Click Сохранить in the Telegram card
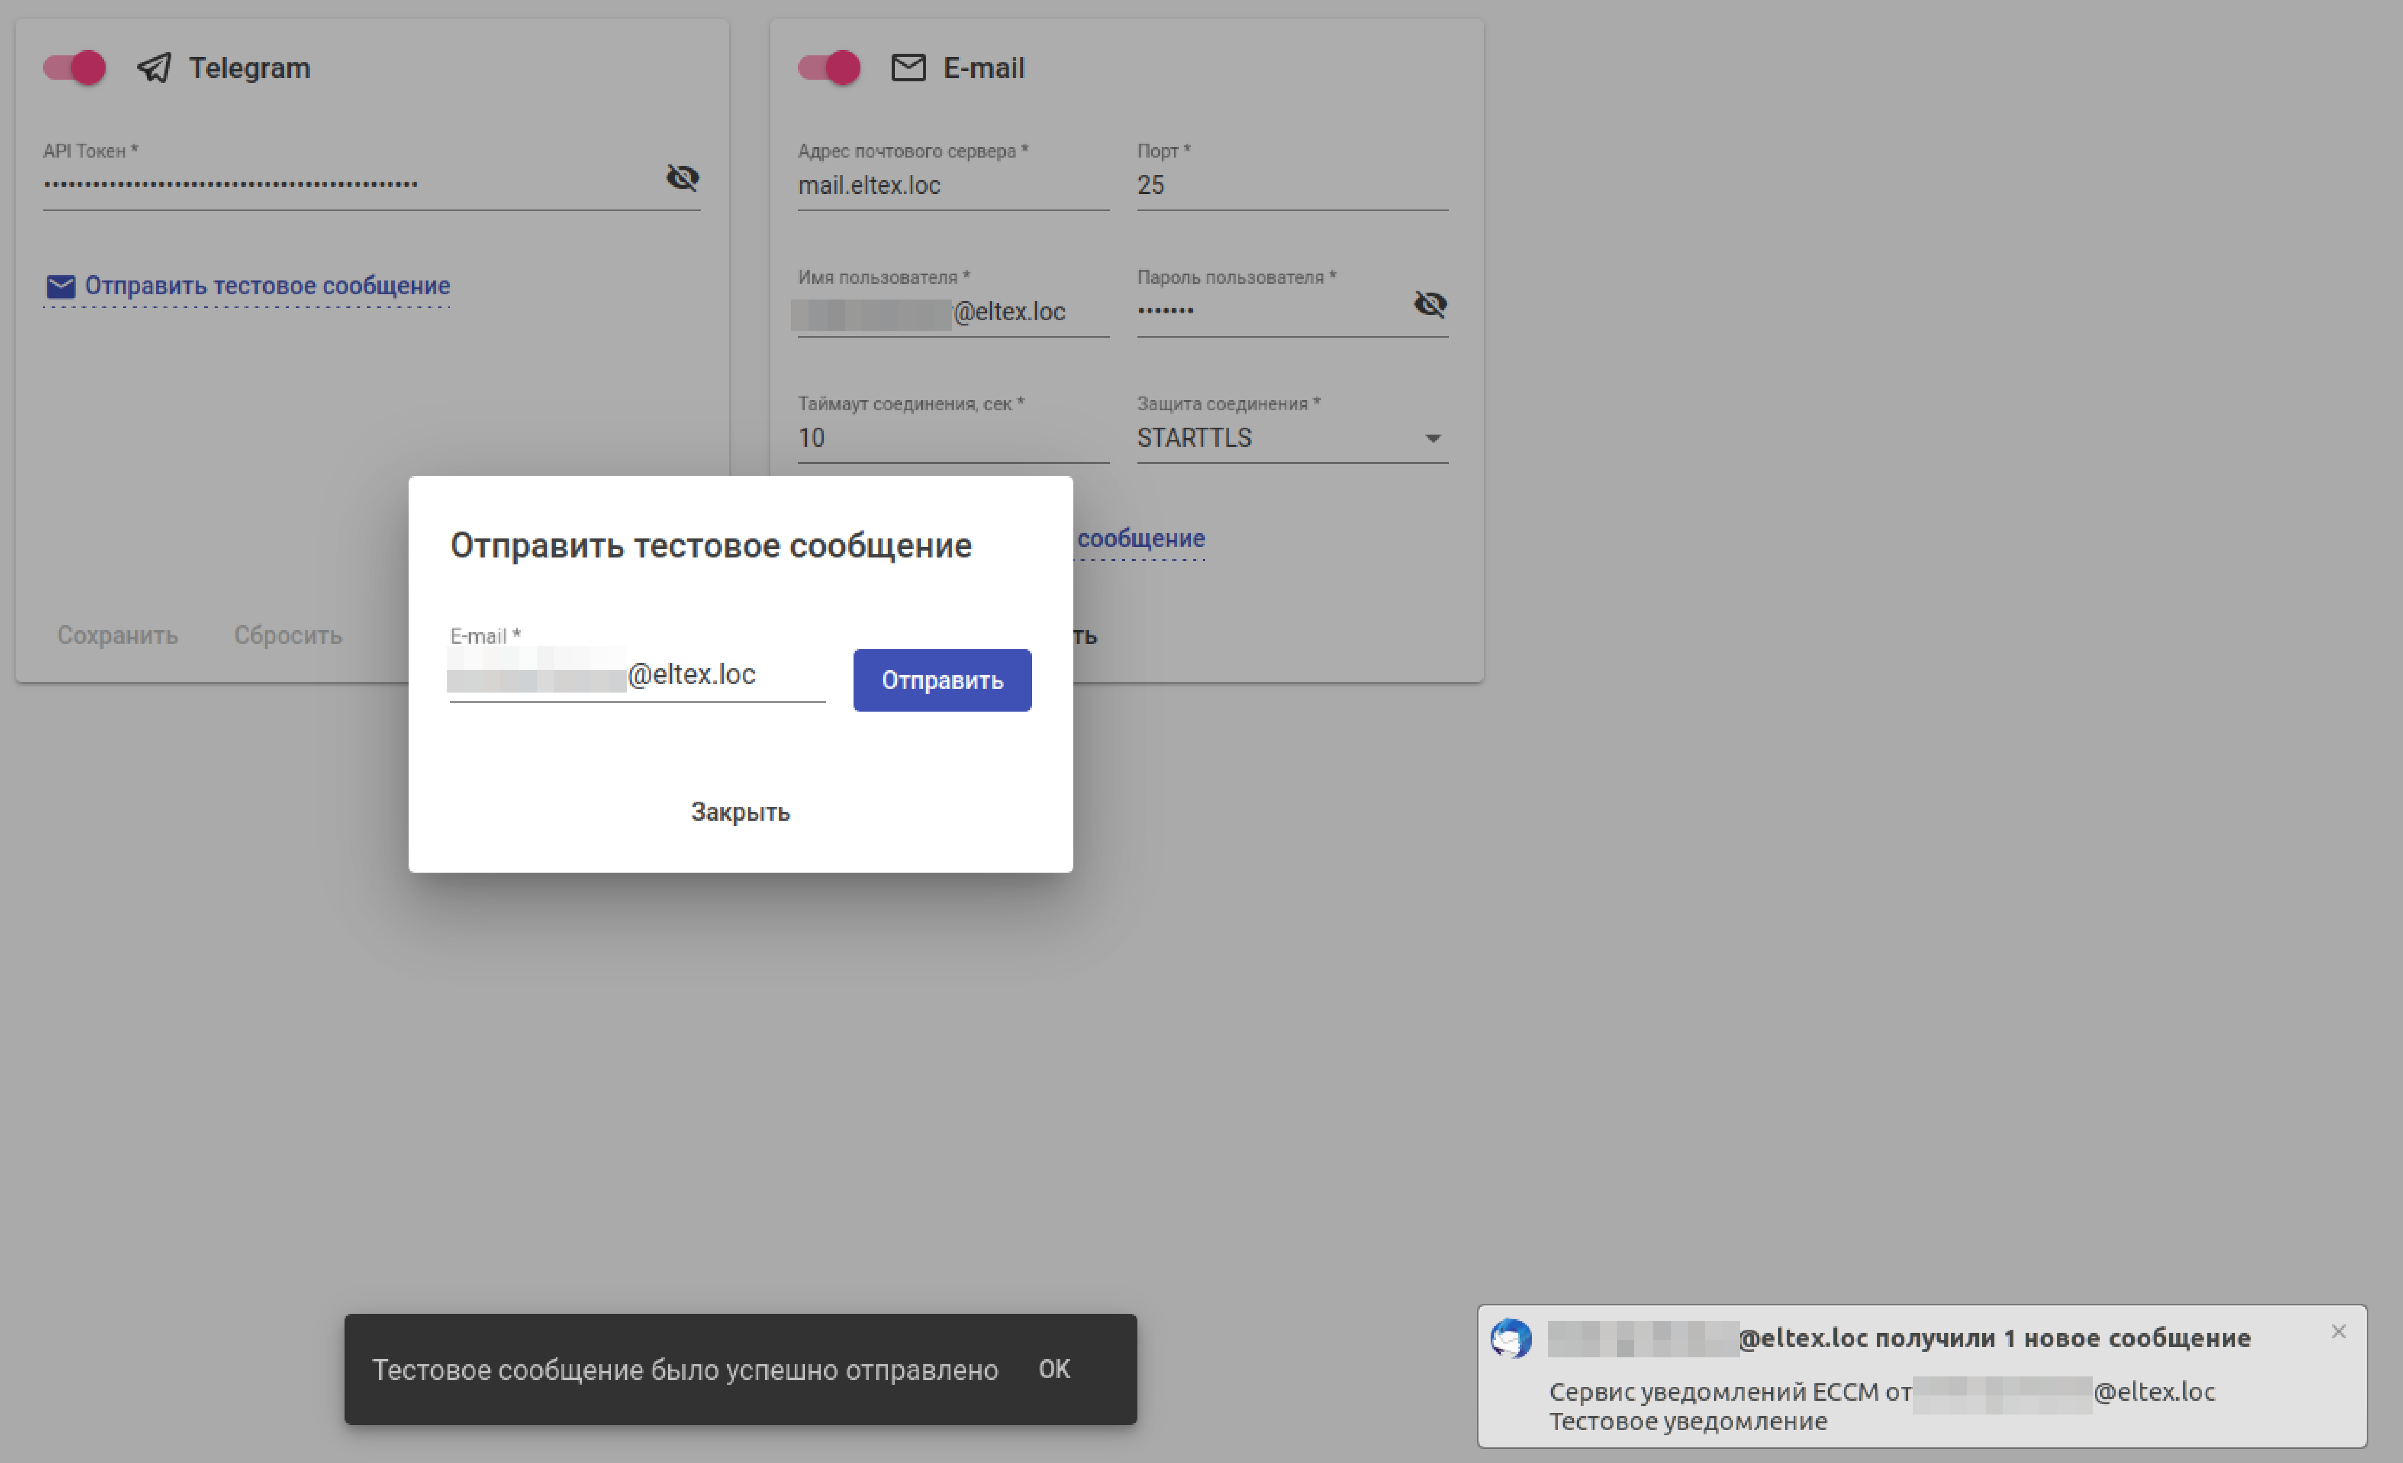Viewport: 2403px width, 1463px height. tap(117, 635)
